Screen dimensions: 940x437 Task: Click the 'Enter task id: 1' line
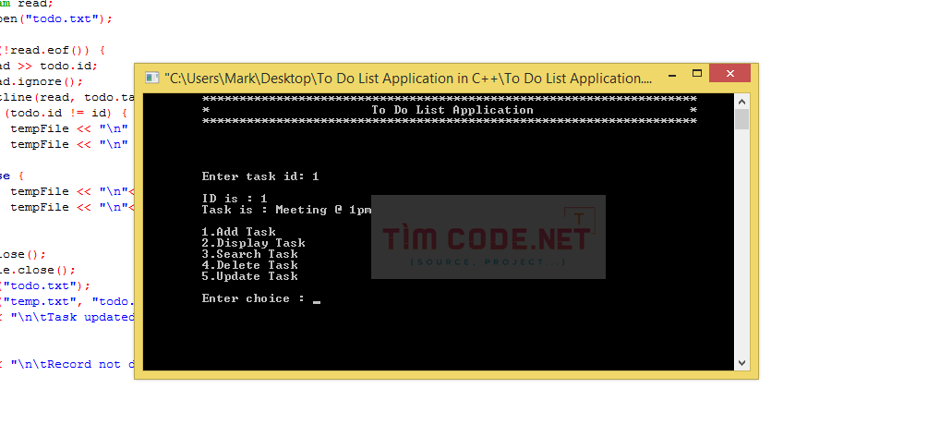point(260,176)
